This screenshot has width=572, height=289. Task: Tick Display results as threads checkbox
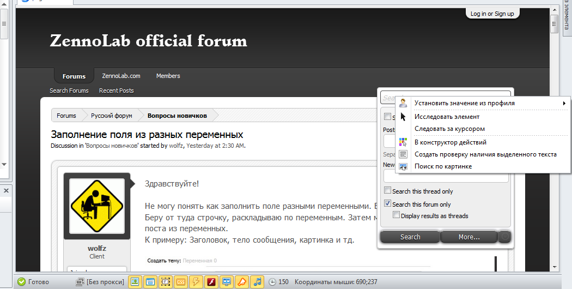pyautogui.click(x=396, y=215)
